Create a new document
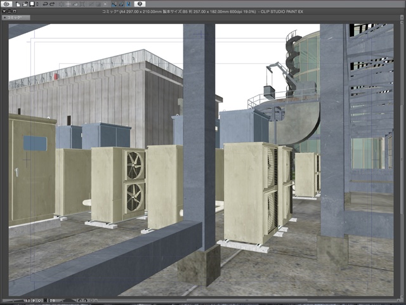This screenshot has width=406, height=305. coord(18,4)
